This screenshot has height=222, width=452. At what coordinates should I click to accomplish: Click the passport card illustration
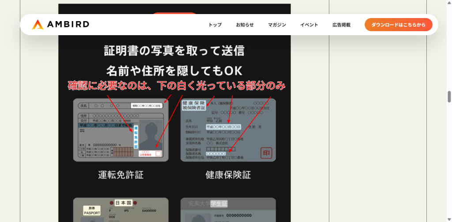click(x=121, y=210)
